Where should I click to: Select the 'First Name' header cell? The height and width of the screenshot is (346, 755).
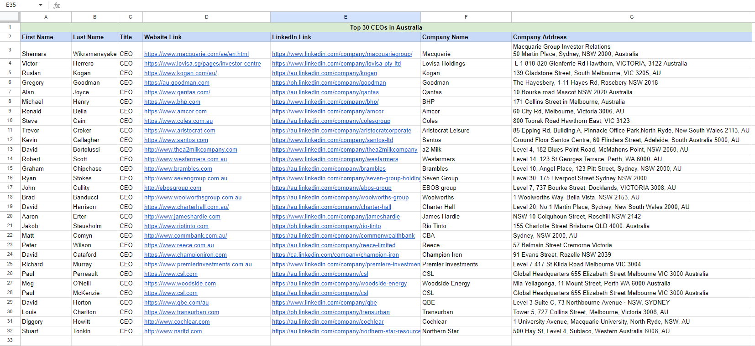(46, 37)
